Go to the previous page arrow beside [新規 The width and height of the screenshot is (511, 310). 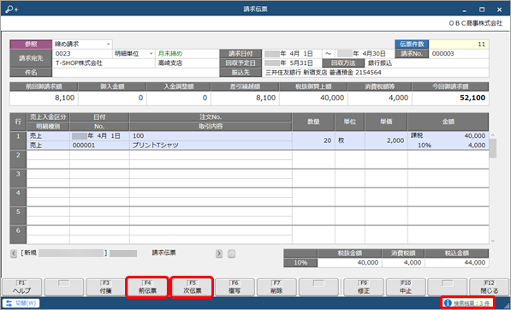(14, 253)
